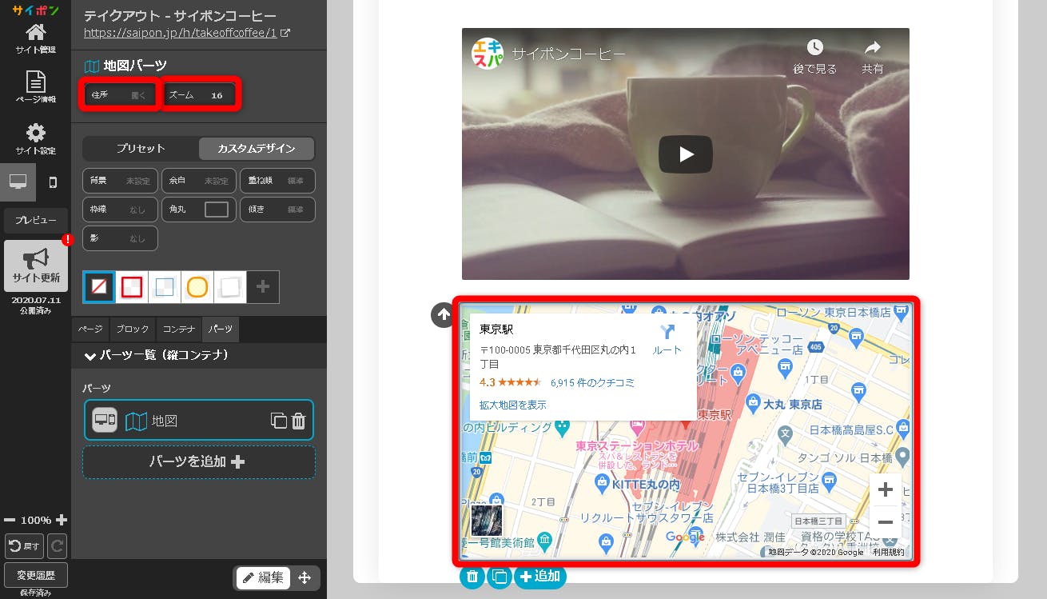Click redo arrow next to 戻す
This screenshot has height=599, width=1047.
(57, 546)
